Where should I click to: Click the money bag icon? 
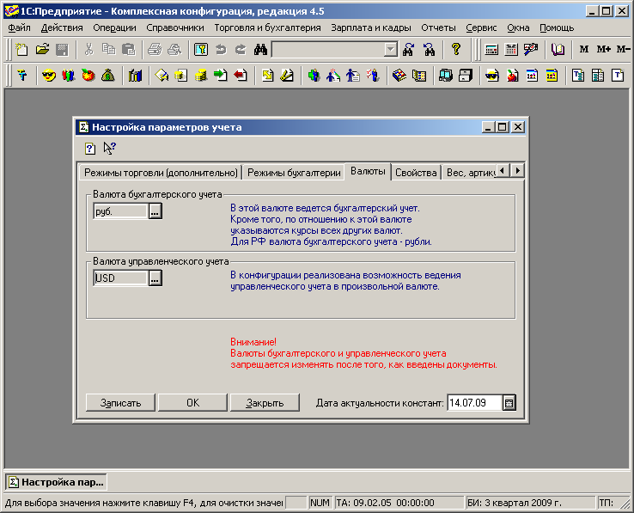[108, 76]
